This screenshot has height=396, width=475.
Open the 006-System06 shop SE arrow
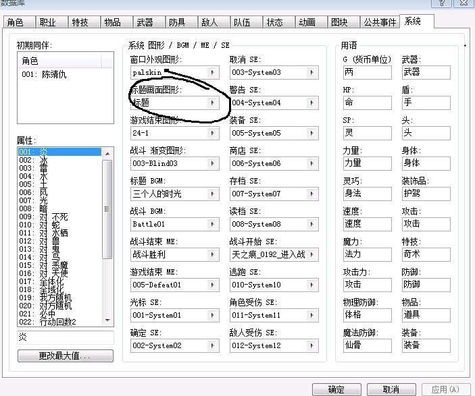pyautogui.click(x=311, y=164)
